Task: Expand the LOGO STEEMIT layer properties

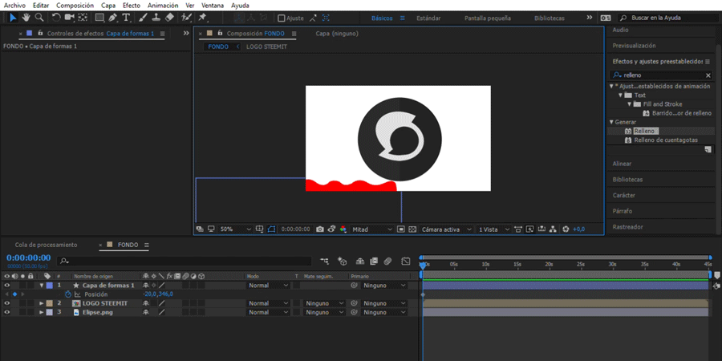Action: (x=42, y=303)
